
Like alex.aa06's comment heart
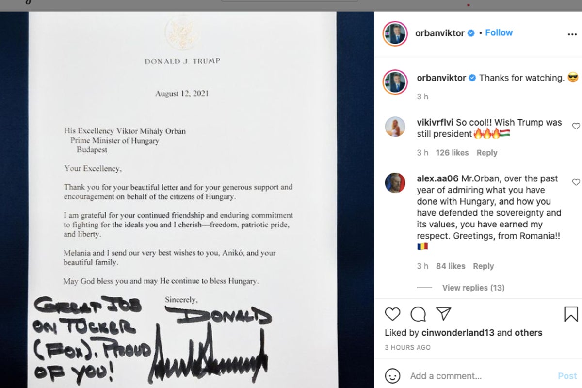click(576, 182)
